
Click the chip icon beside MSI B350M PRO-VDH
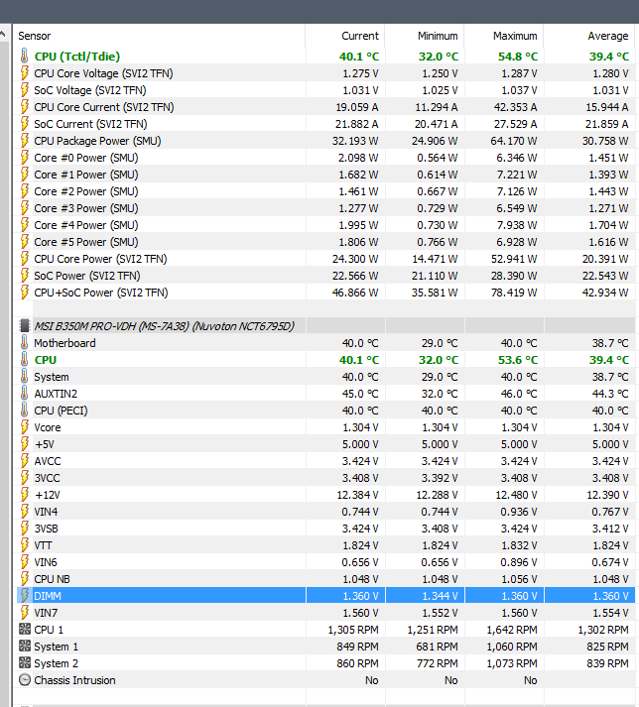click(25, 325)
